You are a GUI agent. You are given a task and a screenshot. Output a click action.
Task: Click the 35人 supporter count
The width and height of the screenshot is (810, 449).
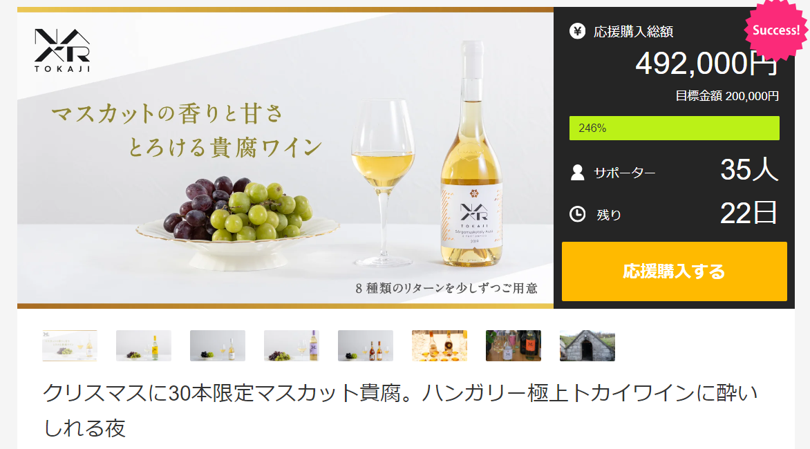tap(749, 169)
